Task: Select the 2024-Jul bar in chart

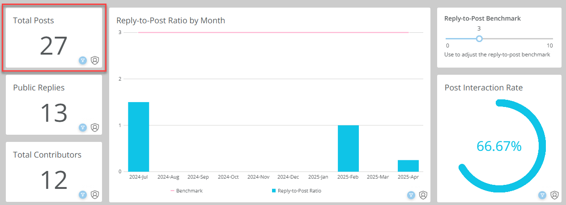Action: [138, 137]
